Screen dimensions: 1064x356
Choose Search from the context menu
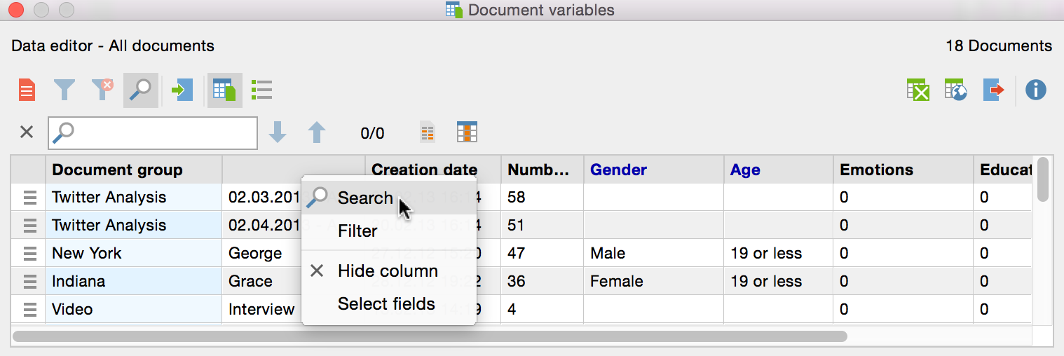[365, 198]
